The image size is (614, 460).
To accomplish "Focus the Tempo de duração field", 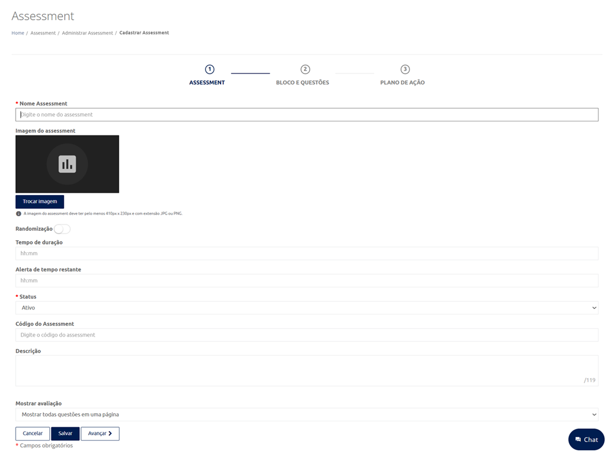I will 307,253.
